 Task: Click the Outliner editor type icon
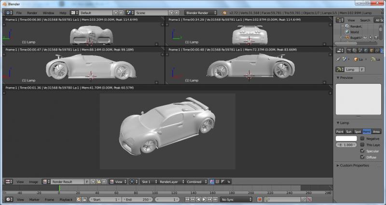pyautogui.click(x=340, y=20)
